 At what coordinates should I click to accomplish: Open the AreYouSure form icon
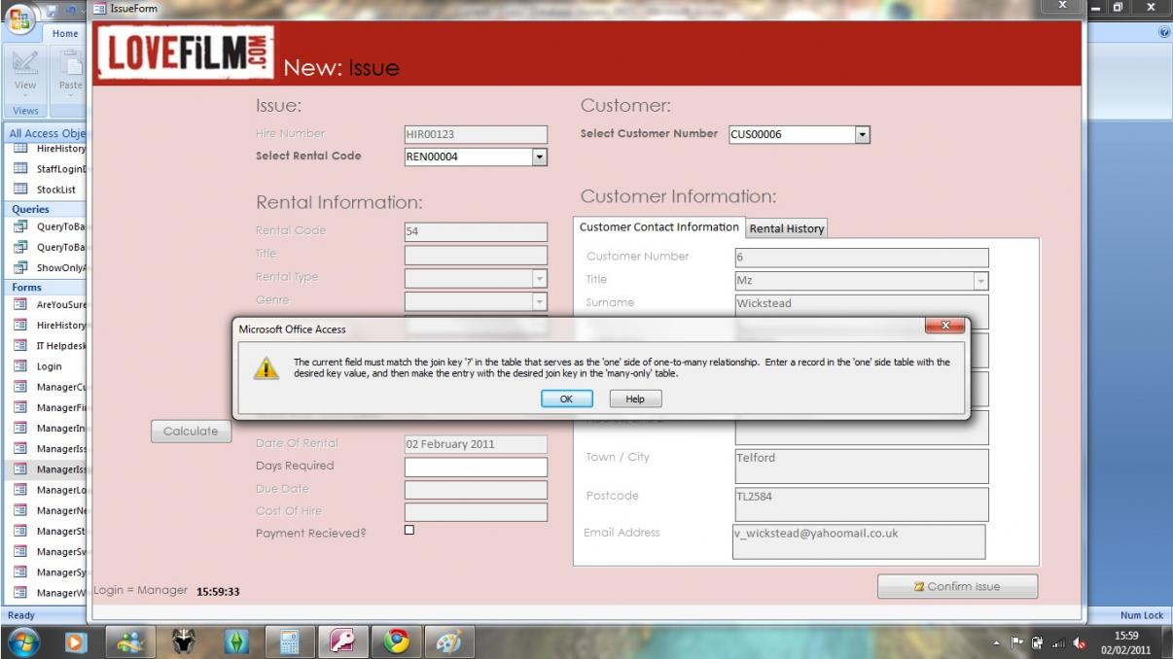pyautogui.click(x=19, y=304)
